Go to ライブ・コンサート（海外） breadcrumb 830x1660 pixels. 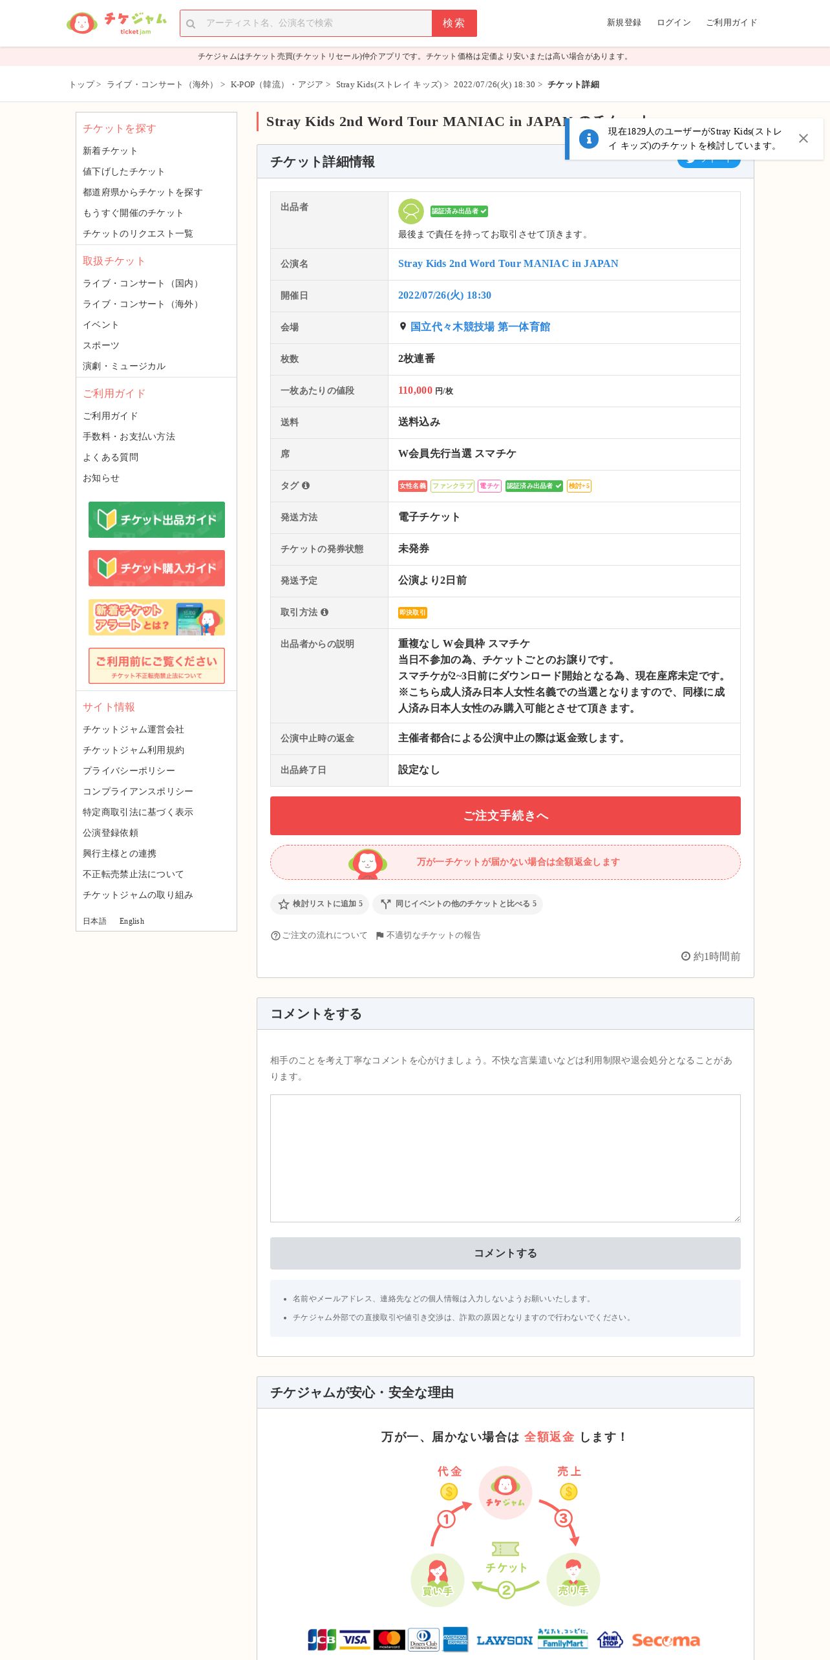162,85
